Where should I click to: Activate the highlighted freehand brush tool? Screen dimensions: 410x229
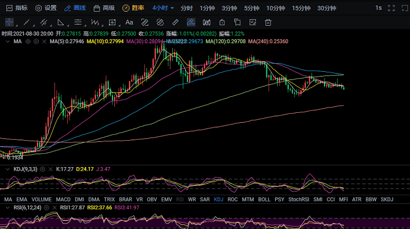(x=191, y=22)
